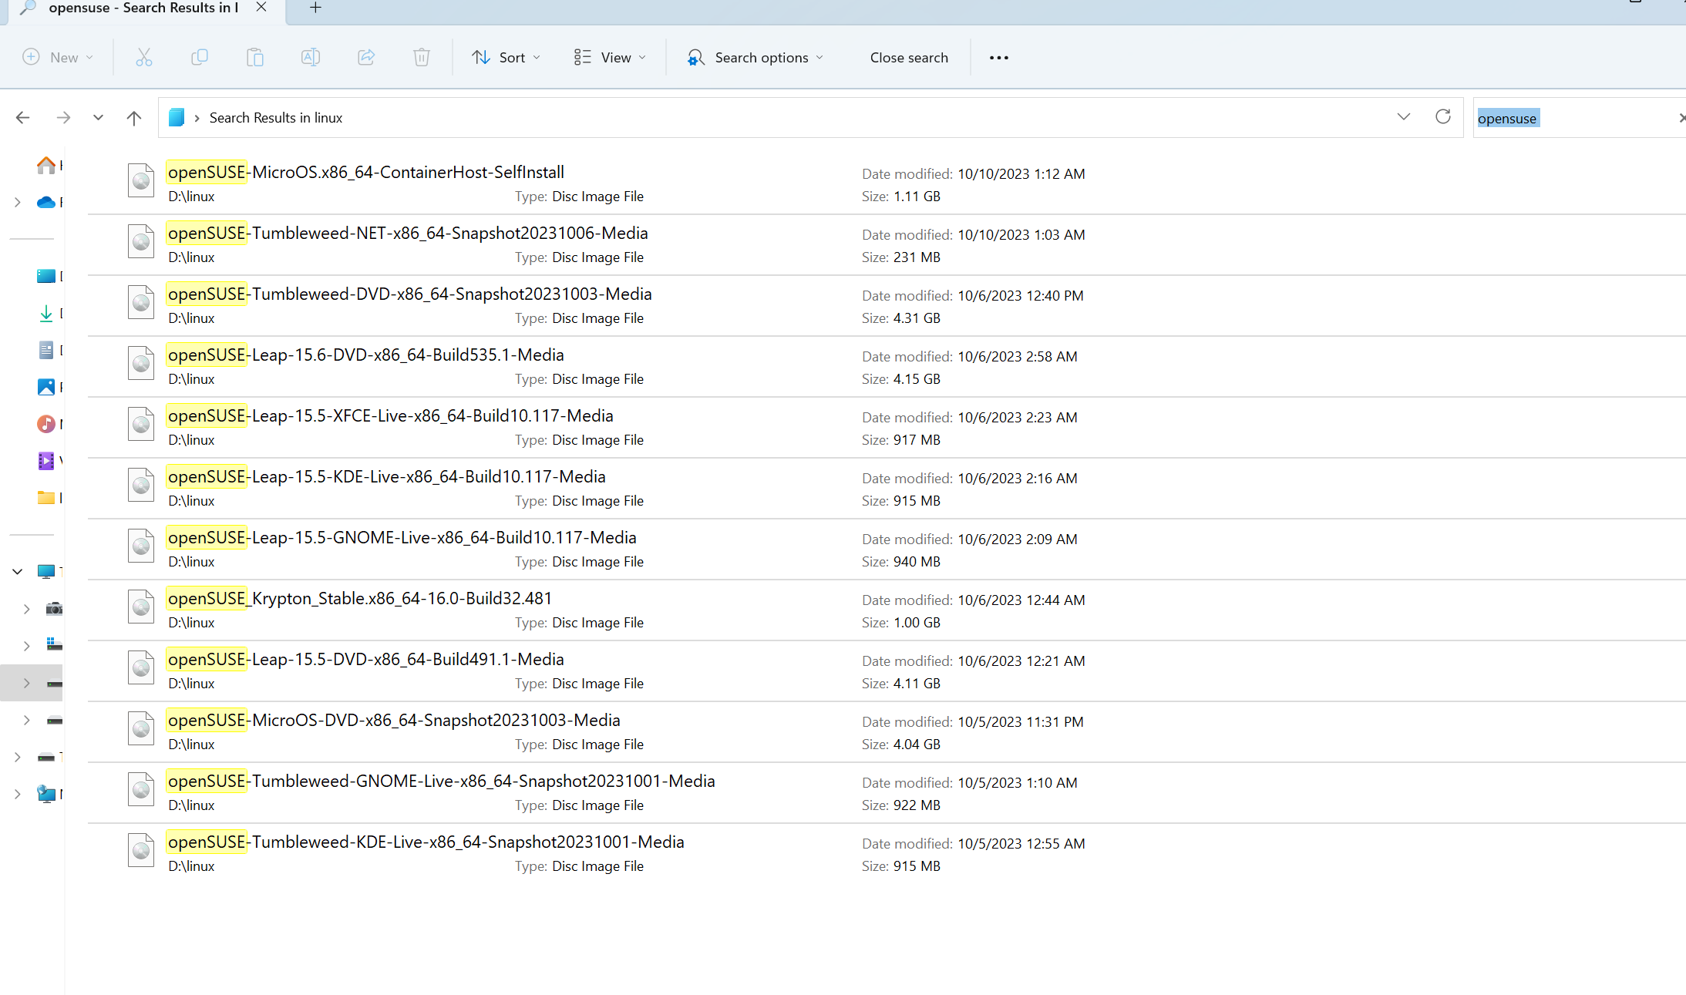Image resolution: width=1686 pixels, height=995 pixels.
Task: Open the Sort dropdown menu
Action: [x=506, y=58]
